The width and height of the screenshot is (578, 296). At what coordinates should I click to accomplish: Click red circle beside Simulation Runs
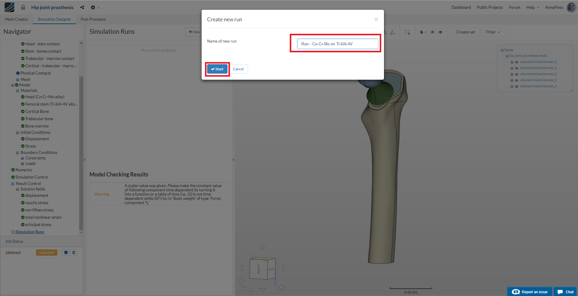[13, 232]
